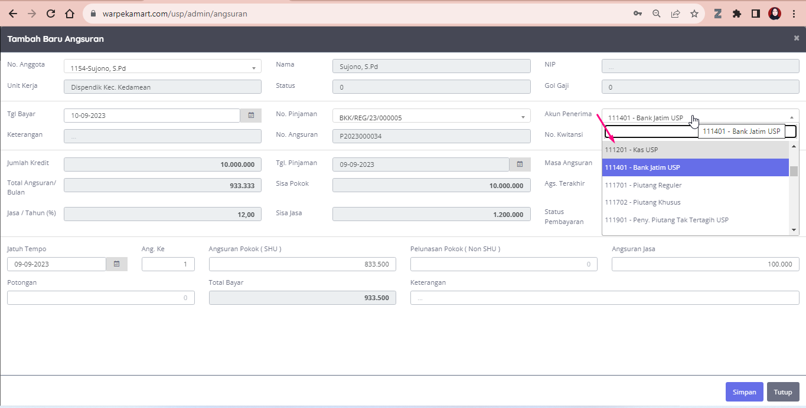Screen dimensions: 806x408
Task: Close the Tambah Baru Angsuran dialog
Action: click(x=797, y=38)
